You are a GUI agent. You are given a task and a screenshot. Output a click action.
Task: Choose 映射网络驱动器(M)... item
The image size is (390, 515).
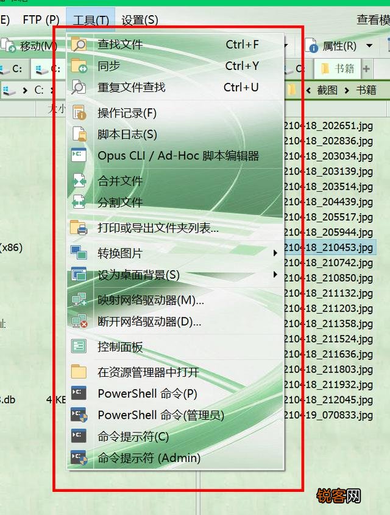(x=175, y=300)
